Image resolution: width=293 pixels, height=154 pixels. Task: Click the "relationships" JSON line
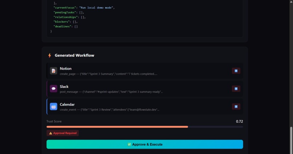69,17
